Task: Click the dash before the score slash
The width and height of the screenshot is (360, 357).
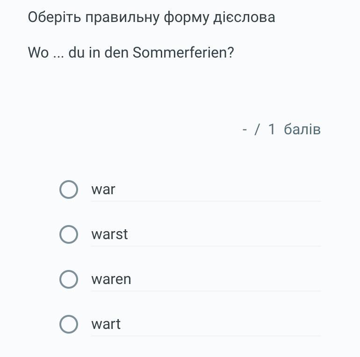Action: tap(245, 129)
